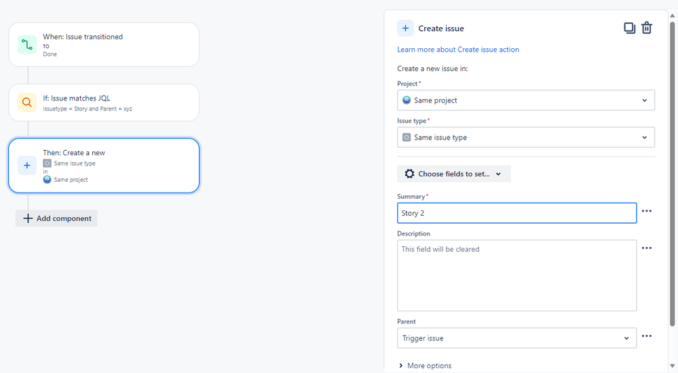Open Learn more about Create issue action link
678x373 pixels.
[x=458, y=50]
